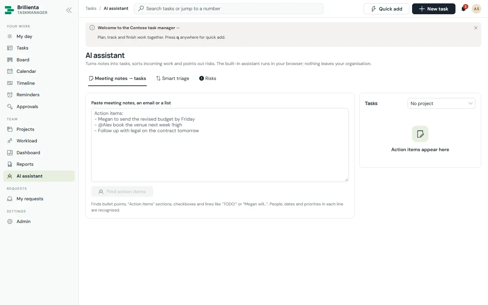Click Find action items button

[x=122, y=191]
